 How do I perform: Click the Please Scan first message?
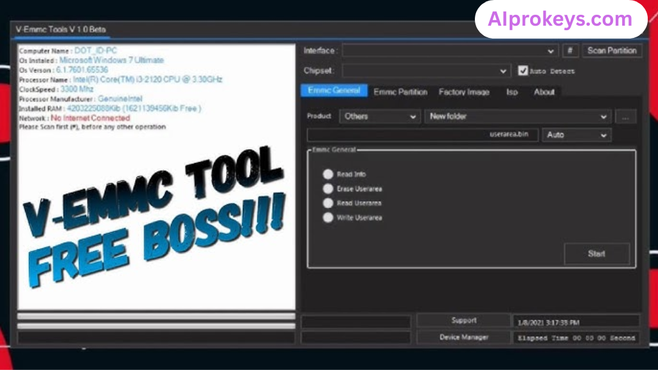pyautogui.click(x=93, y=127)
